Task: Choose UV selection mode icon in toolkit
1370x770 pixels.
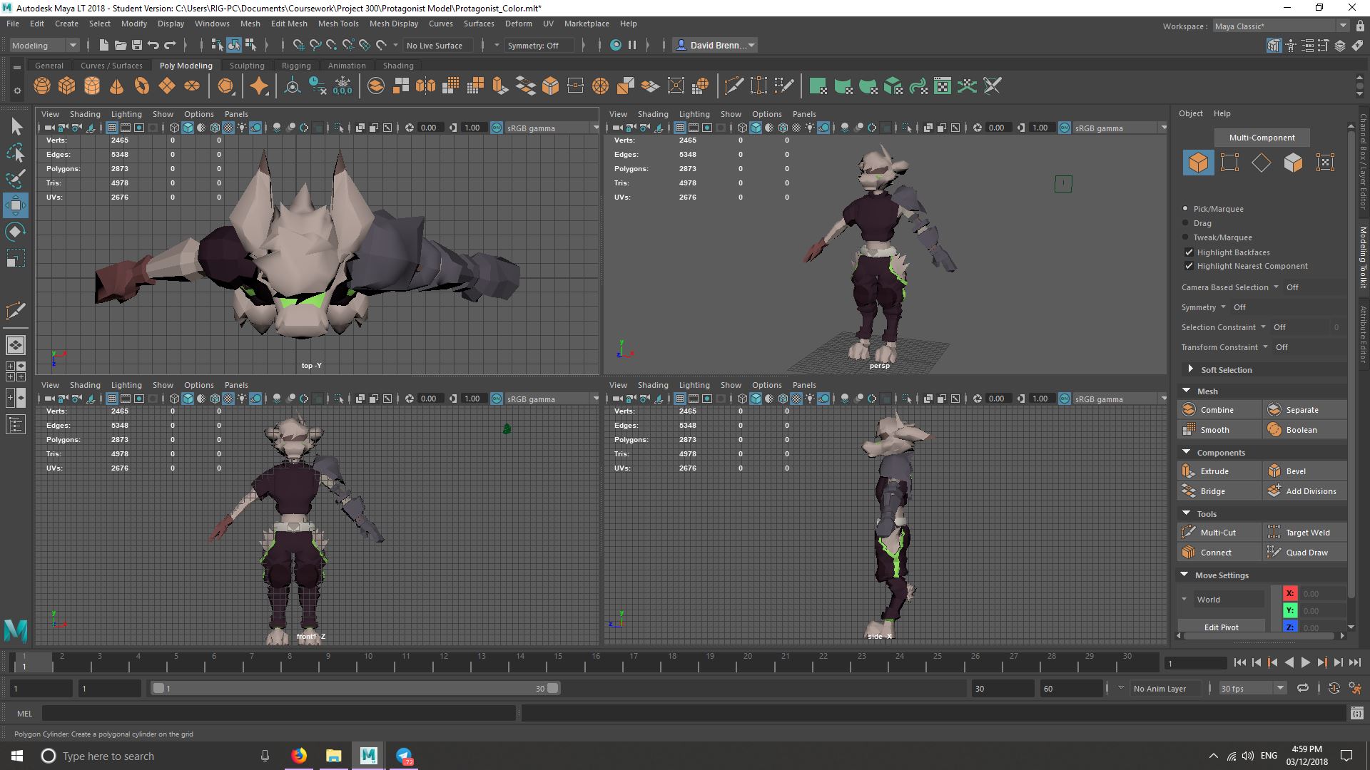Action: click(x=1325, y=163)
